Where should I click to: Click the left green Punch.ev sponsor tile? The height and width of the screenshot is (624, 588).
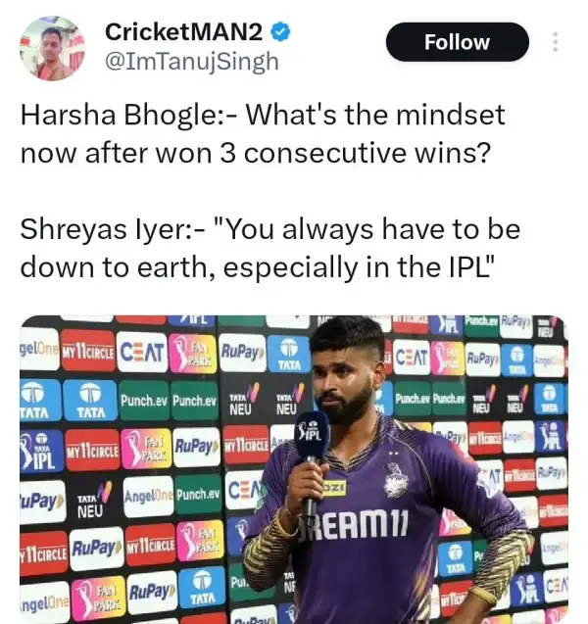[144, 401]
